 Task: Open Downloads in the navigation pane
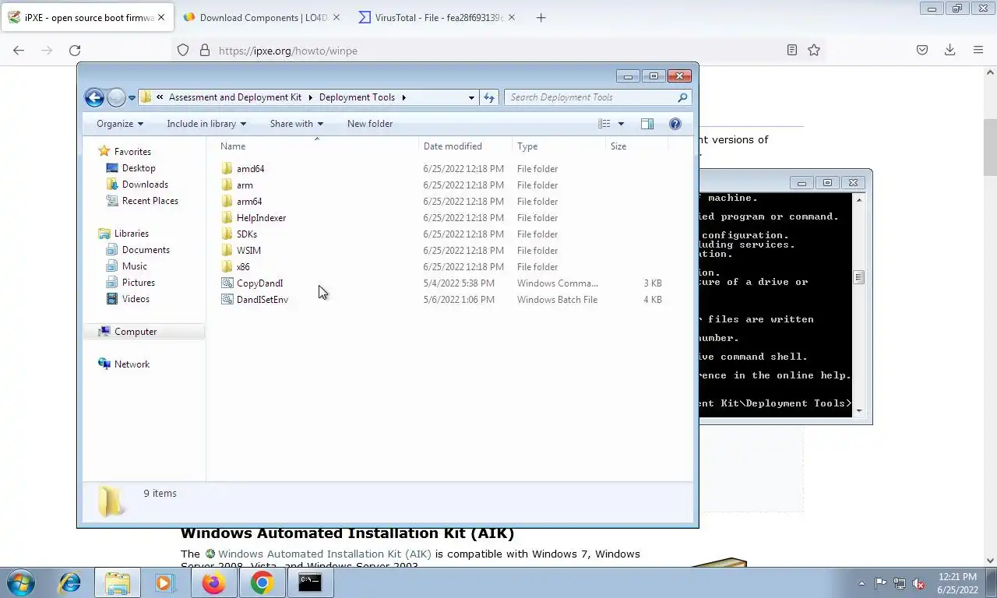click(x=145, y=185)
